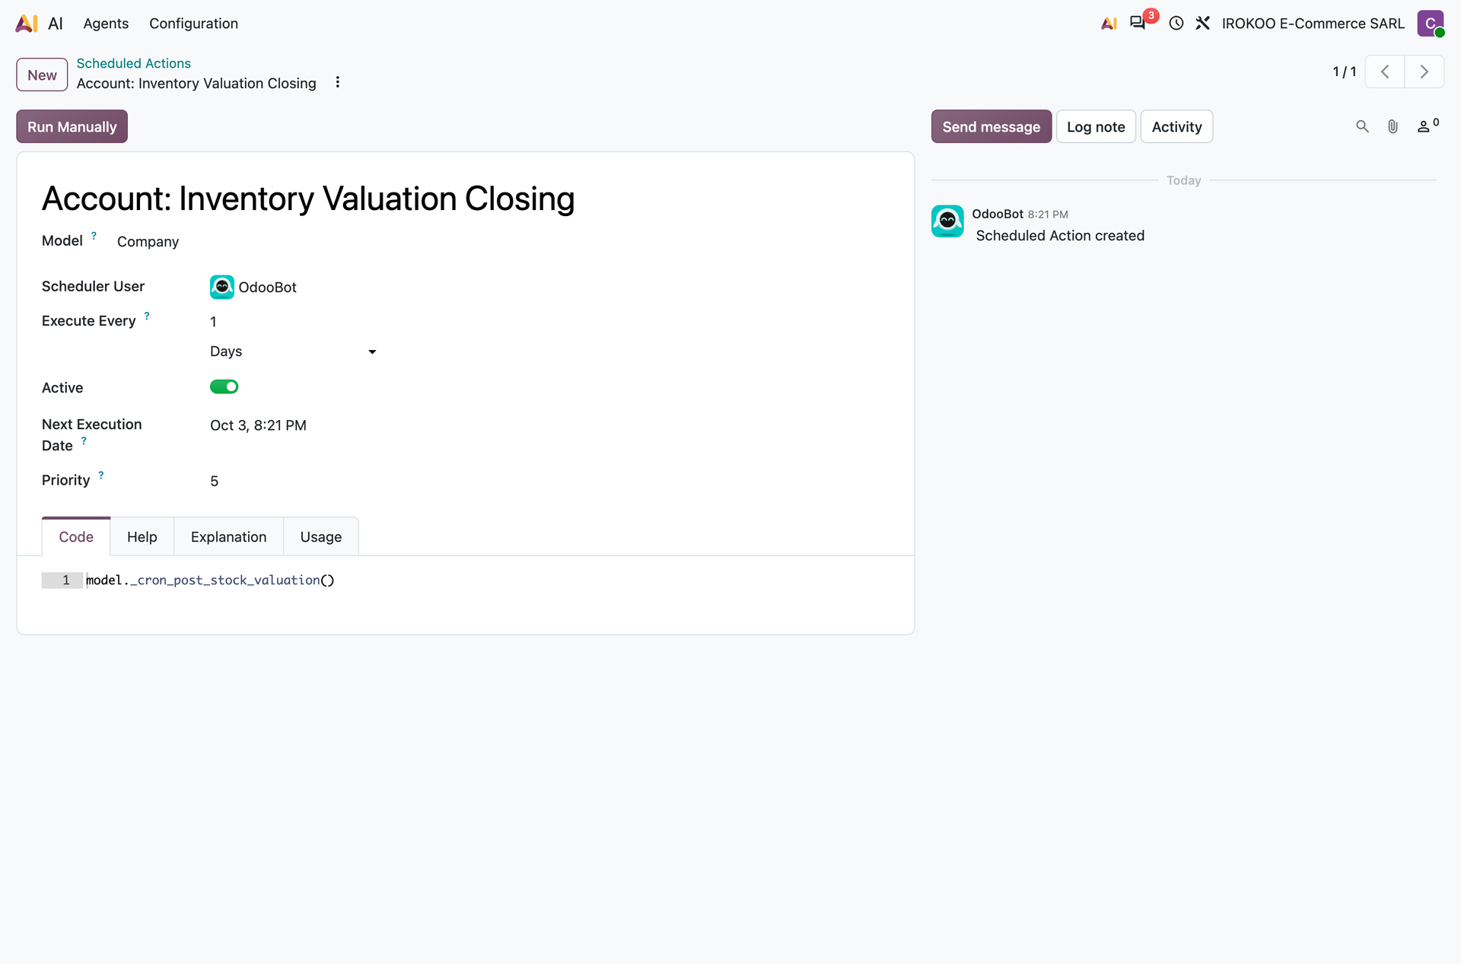Go to previous record arrow

pyautogui.click(x=1385, y=72)
